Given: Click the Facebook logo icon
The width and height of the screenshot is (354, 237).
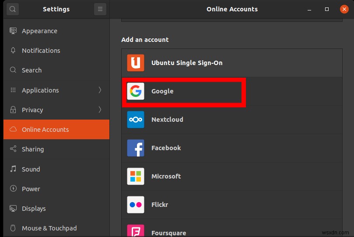Looking at the screenshot, I should point(136,148).
